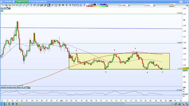The height and width of the screenshot is (106, 189).
Task: Select the blue diagonal arrow tool
Action: coord(53,5)
